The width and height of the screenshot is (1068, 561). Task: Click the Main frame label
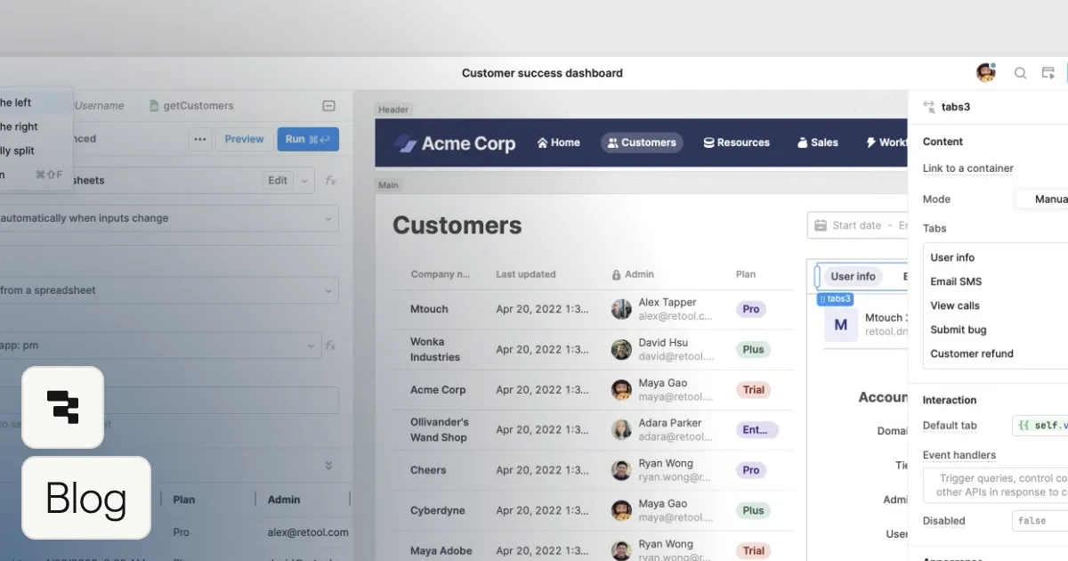click(388, 185)
